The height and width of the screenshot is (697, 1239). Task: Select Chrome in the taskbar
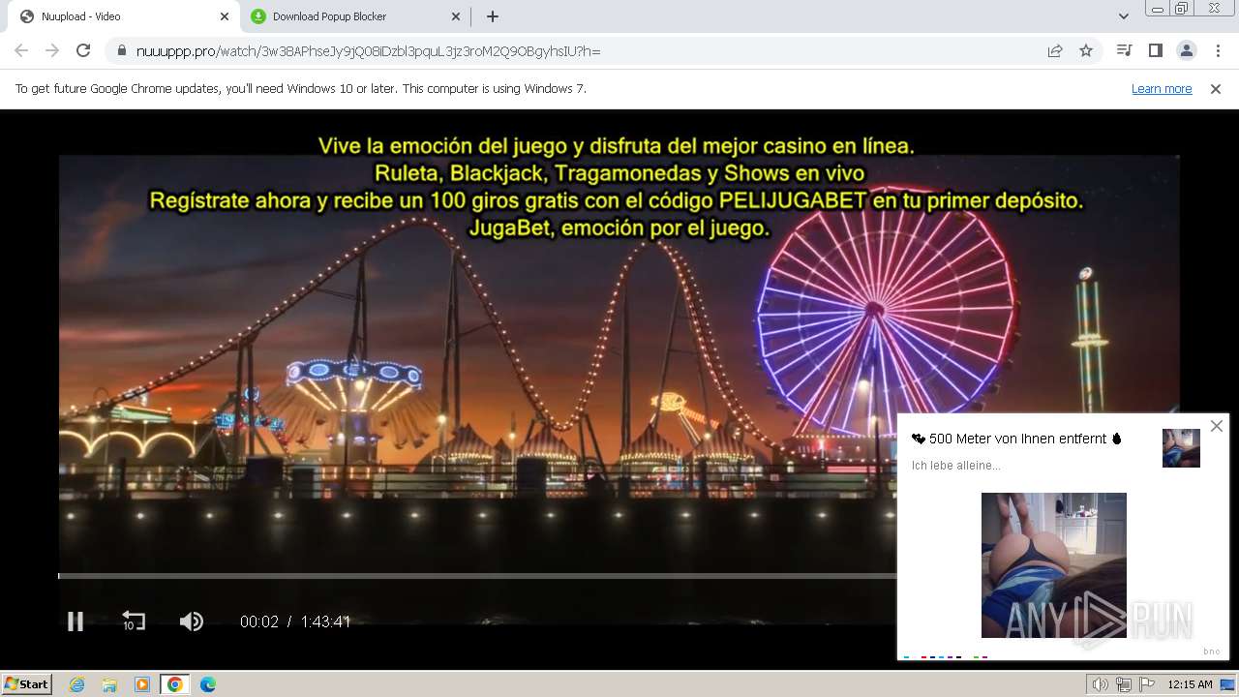(x=175, y=684)
